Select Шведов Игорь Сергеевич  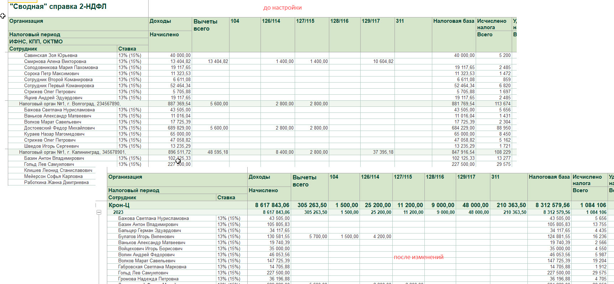pos(51,146)
